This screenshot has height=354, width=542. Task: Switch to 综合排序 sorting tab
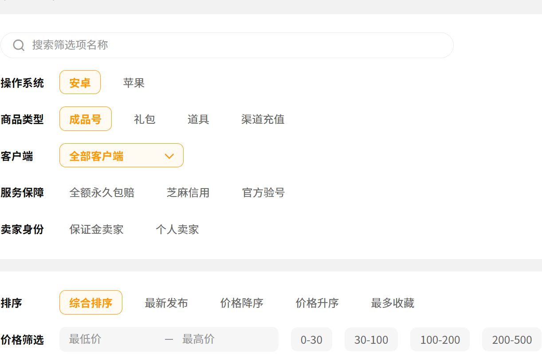click(90, 303)
